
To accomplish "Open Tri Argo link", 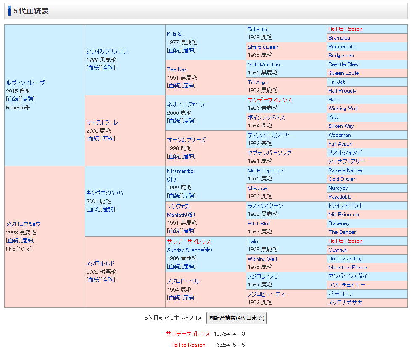I will coord(257,82).
